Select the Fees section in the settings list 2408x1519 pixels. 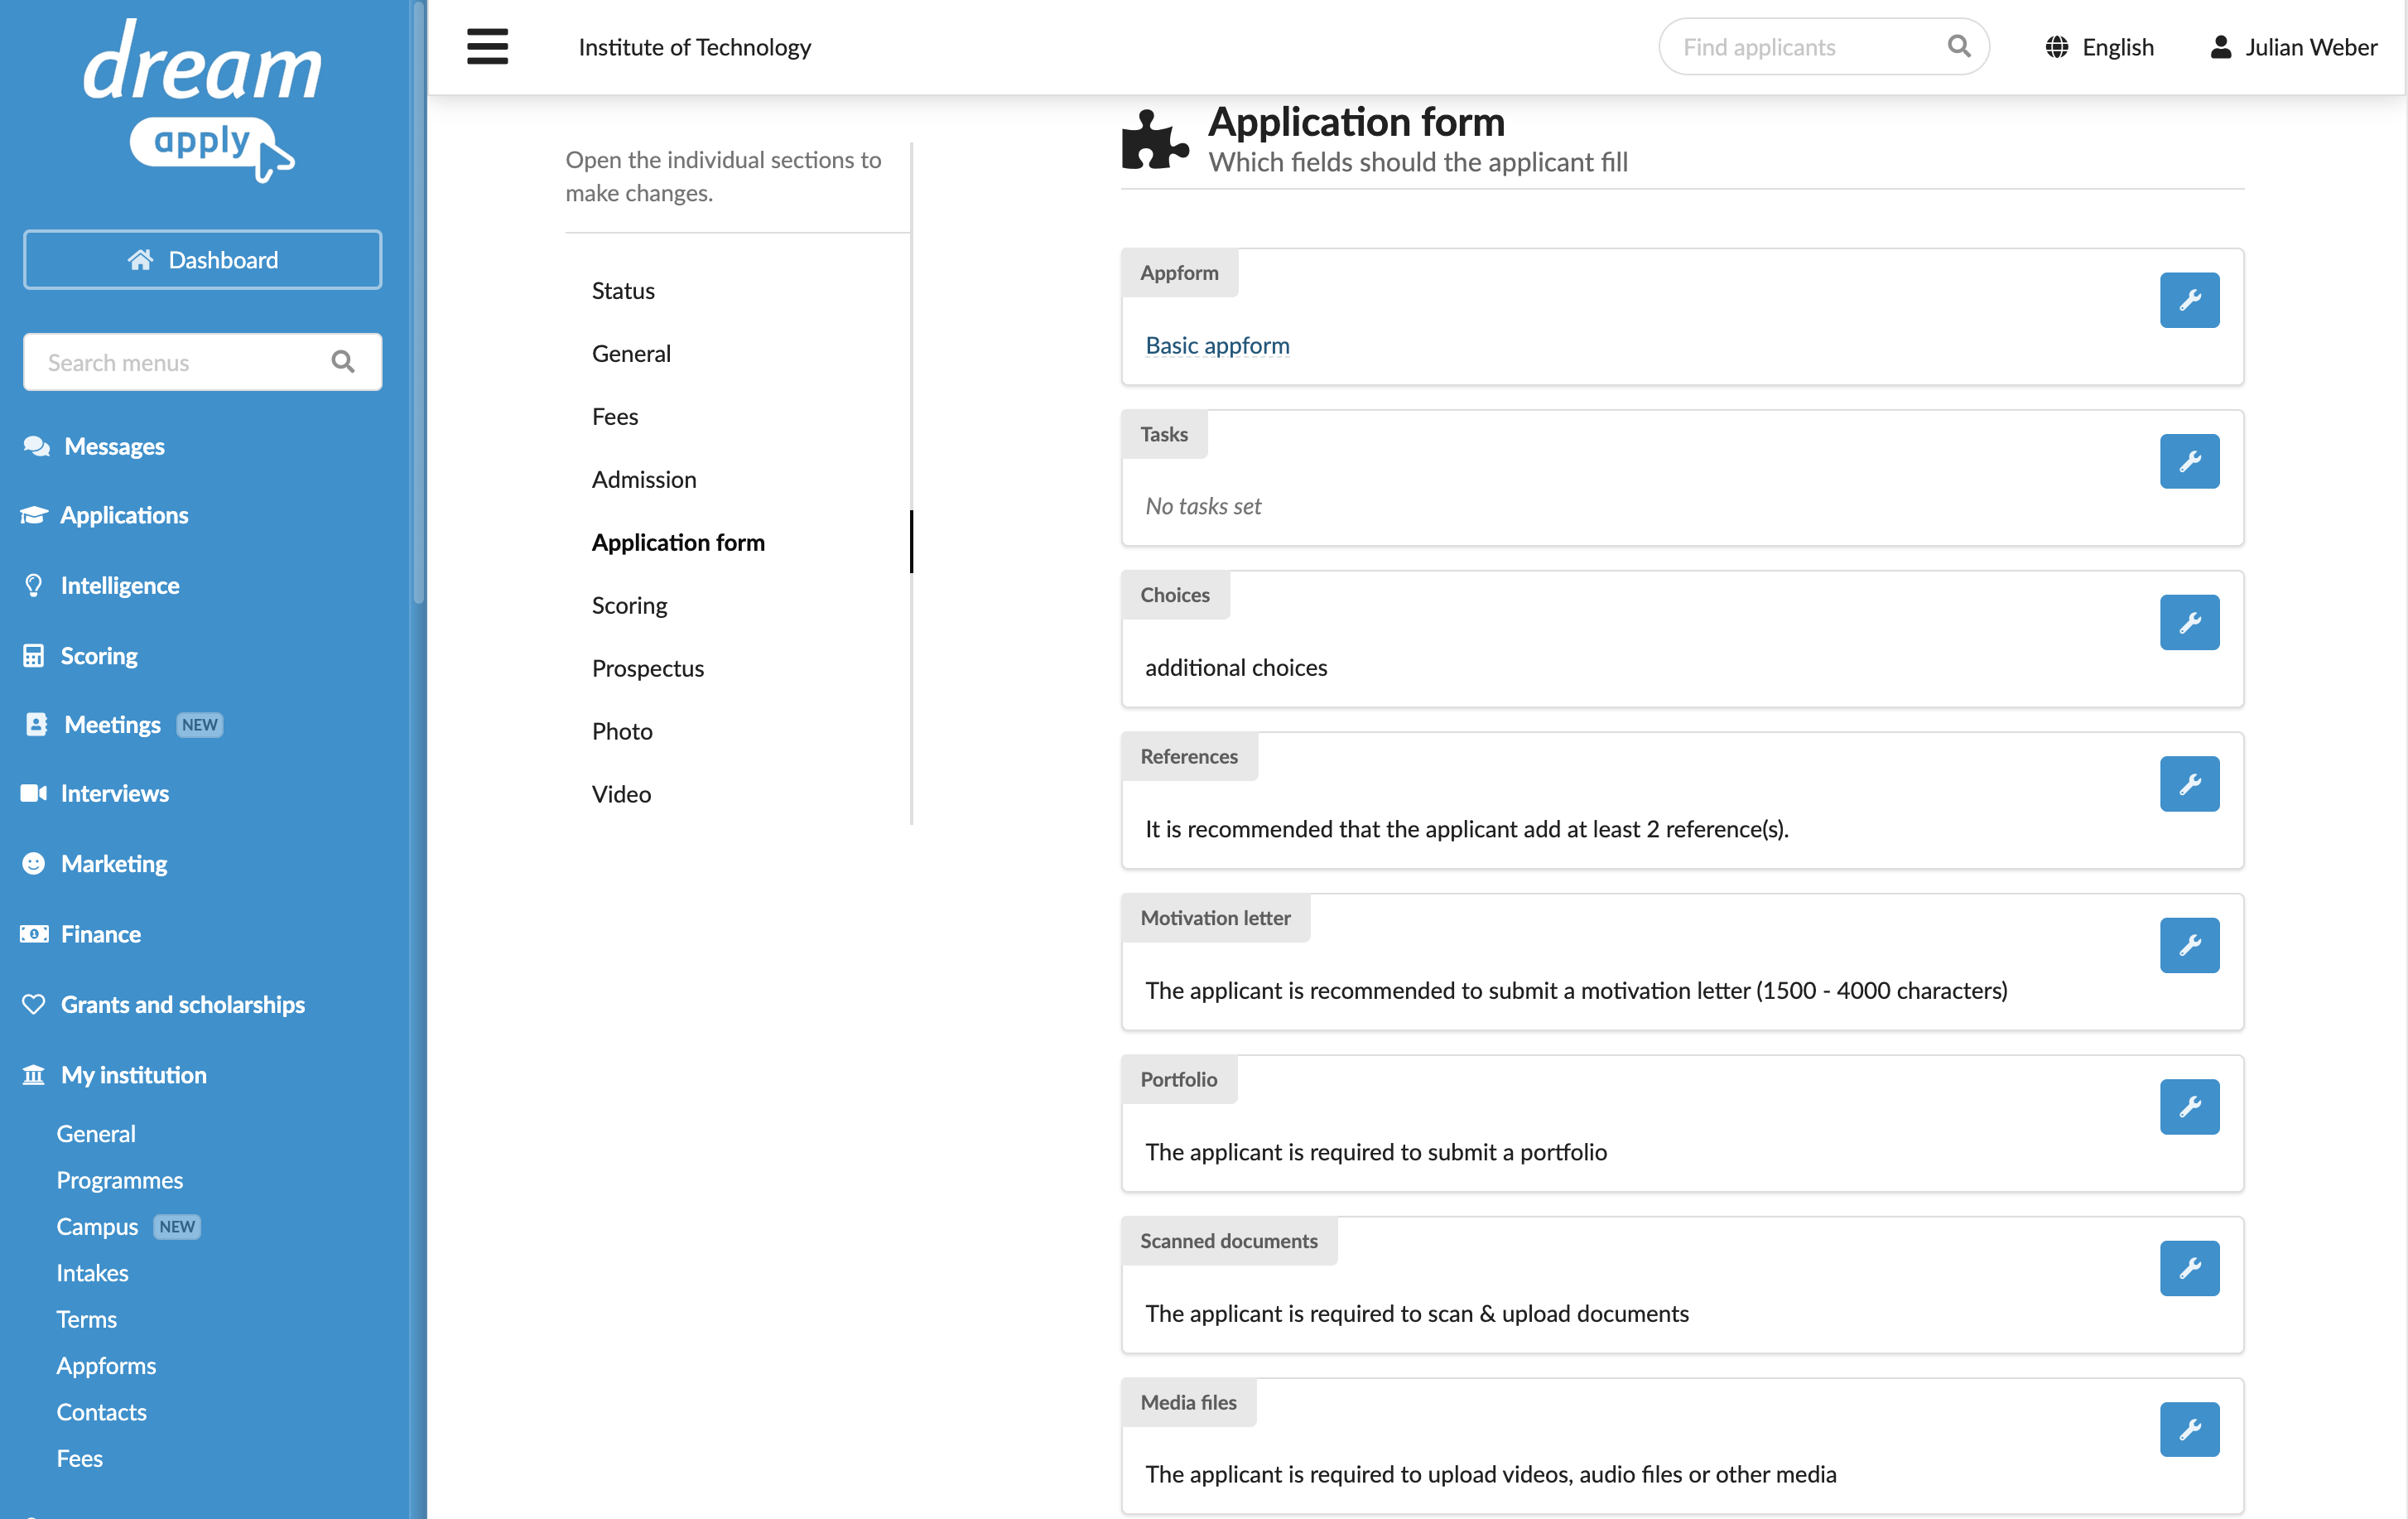pos(615,417)
